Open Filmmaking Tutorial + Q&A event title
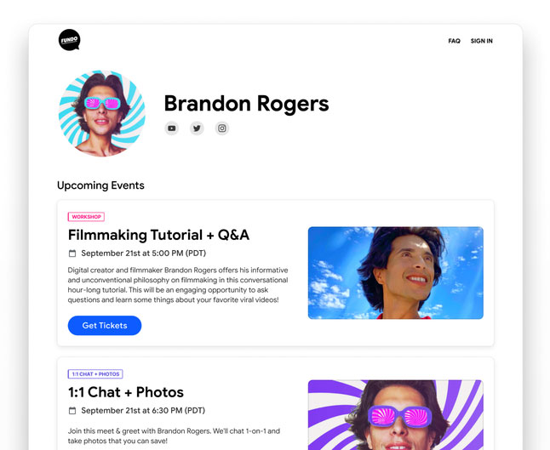The image size is (550, 450). pos(158,235)
